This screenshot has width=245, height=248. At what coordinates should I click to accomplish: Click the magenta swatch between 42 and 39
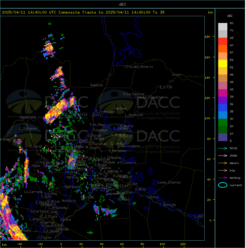[223, 93]
